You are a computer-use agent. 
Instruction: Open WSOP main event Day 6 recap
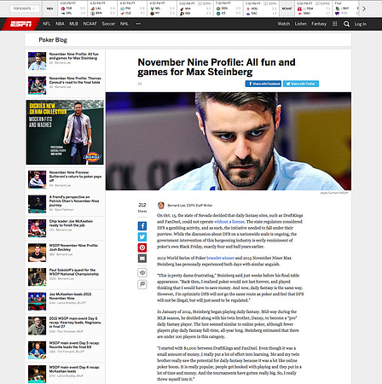click(x=75, y=323)
